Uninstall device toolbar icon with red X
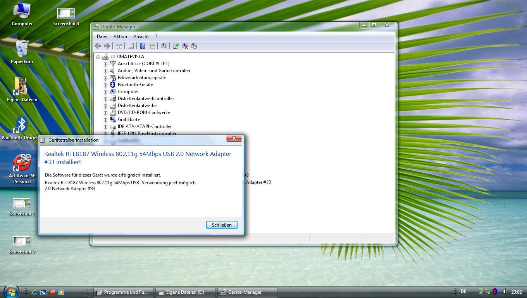Viewport: 527px width, 298px height. point(185,46)
